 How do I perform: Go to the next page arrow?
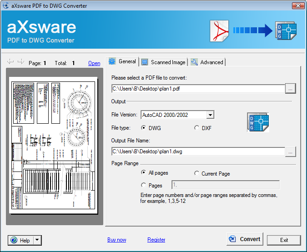pos(21,62)
